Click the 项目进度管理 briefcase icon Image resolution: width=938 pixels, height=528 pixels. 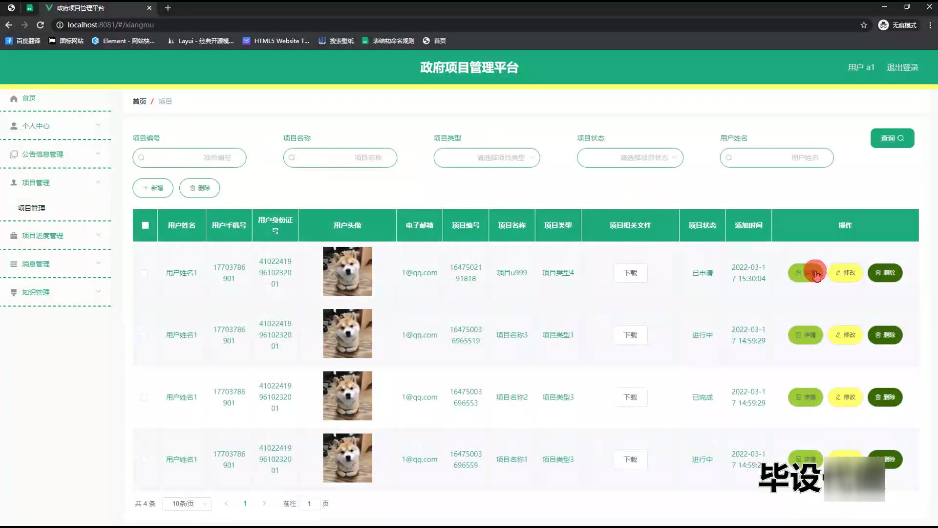click(14, 236)
